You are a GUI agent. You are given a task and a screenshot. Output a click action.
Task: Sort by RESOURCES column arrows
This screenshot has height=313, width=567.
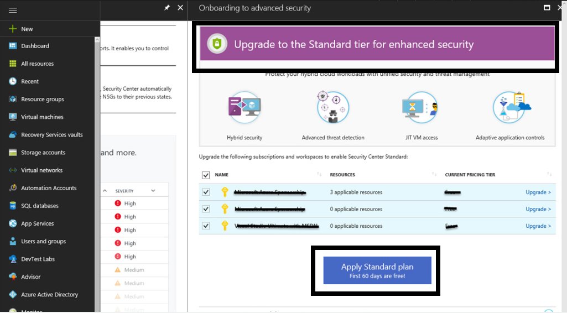[x=434, y=174]
